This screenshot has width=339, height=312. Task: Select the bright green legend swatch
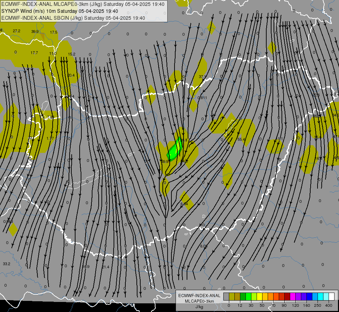[248, 297]
